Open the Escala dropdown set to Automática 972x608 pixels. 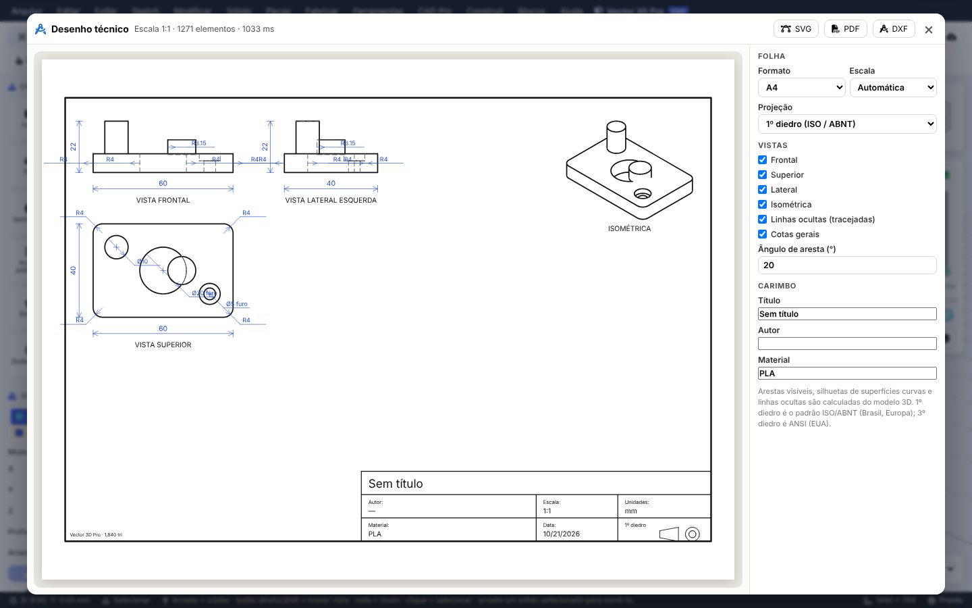pos(893,88)
